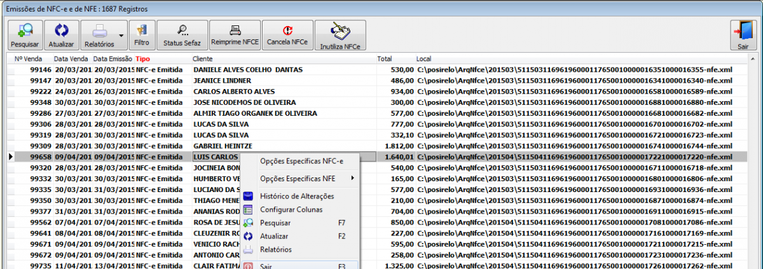
Task: Click the Cancela NFCe toolbar button
Action: [287, 36]
